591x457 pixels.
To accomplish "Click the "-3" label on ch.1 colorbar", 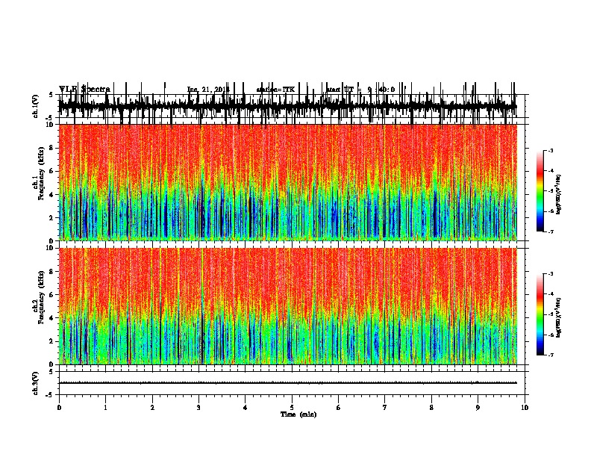I will tap(551, 150).
